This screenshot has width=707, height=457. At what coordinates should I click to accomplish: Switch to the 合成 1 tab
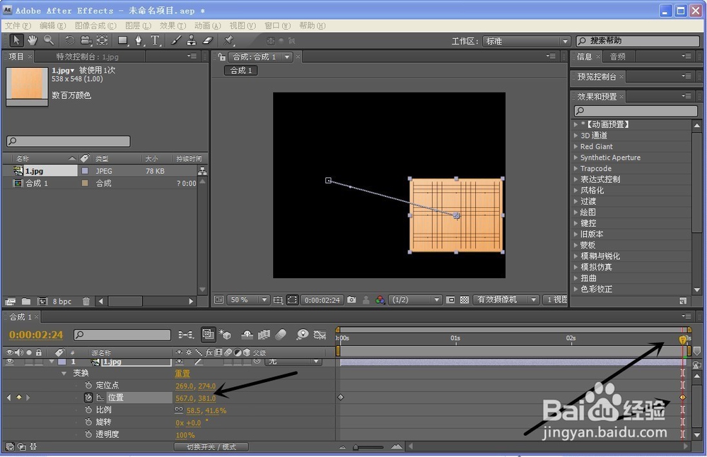tap(240, 70)
